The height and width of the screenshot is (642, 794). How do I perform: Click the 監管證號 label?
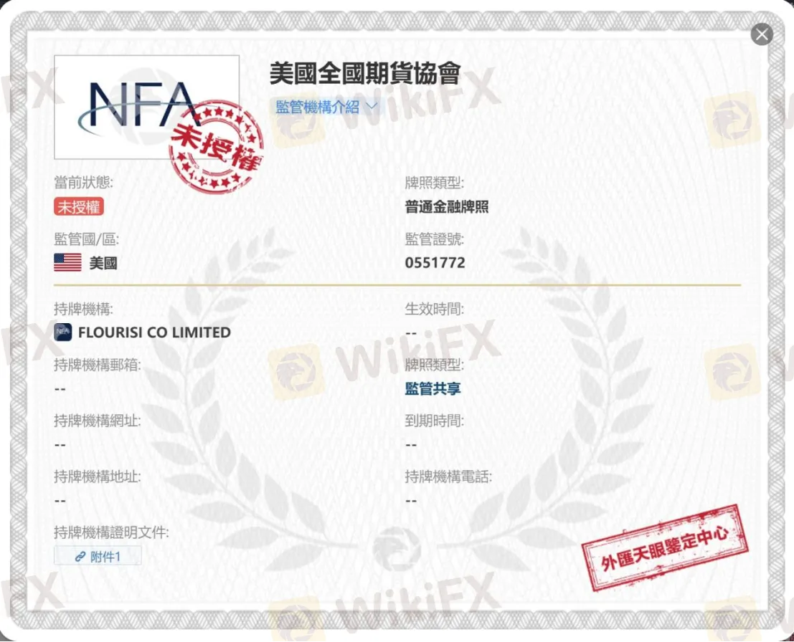[x=435, y=239]
